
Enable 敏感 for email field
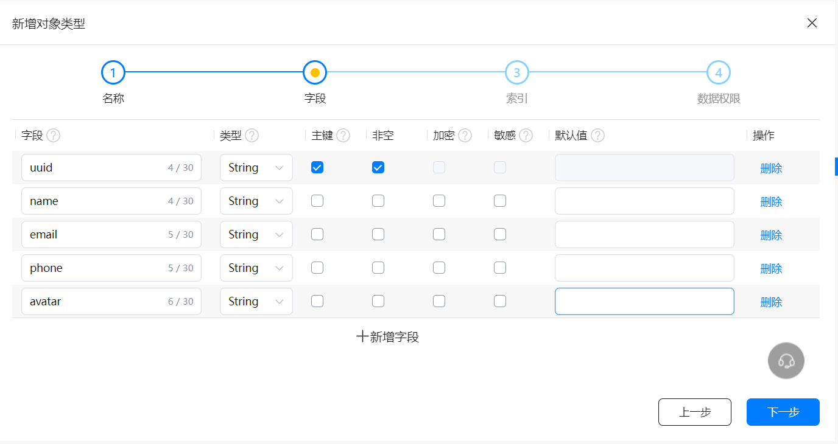(500, 234)
